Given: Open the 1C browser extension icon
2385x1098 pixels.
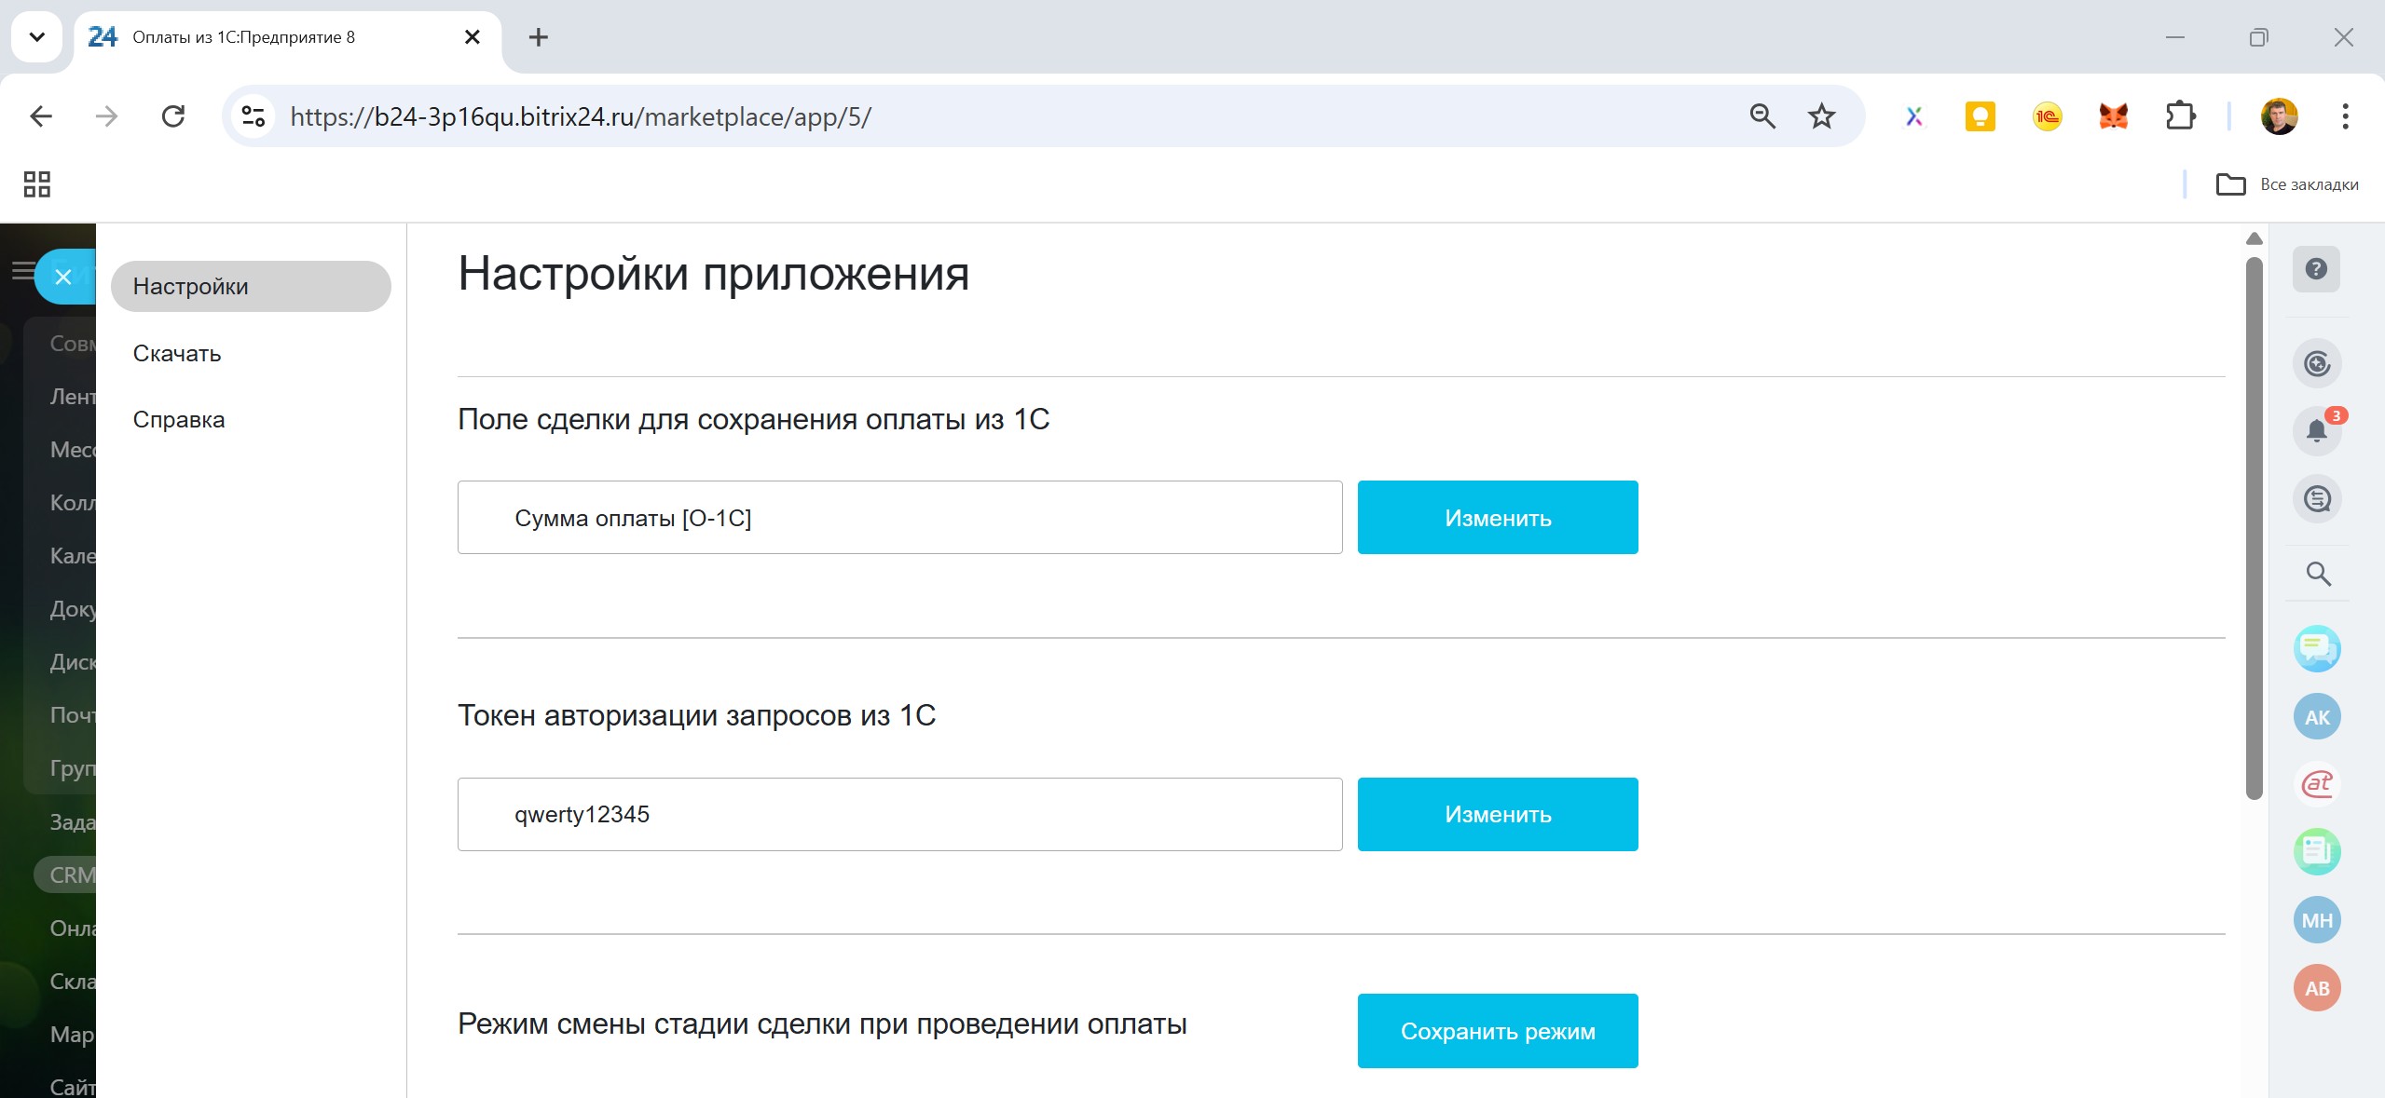Looking at the screenshot, I should pyautogui.click(x=2047, y=116).
